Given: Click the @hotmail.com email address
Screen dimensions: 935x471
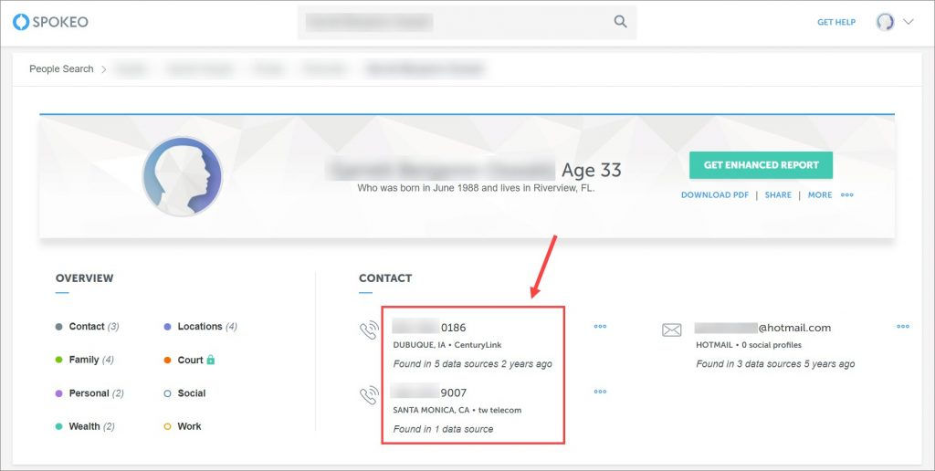Looking at the screenshot, I should (762, 328).
